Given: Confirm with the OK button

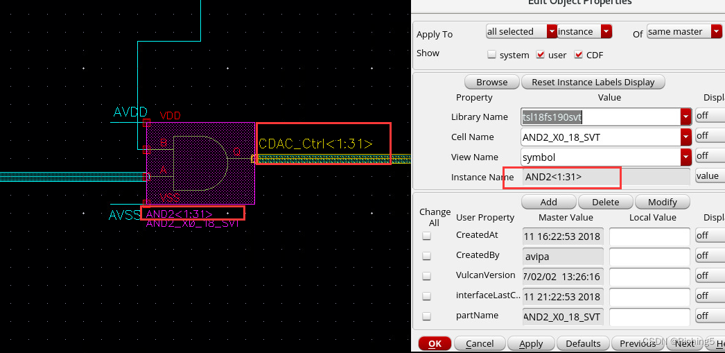Looking at the screenshot, I should 435,343.
